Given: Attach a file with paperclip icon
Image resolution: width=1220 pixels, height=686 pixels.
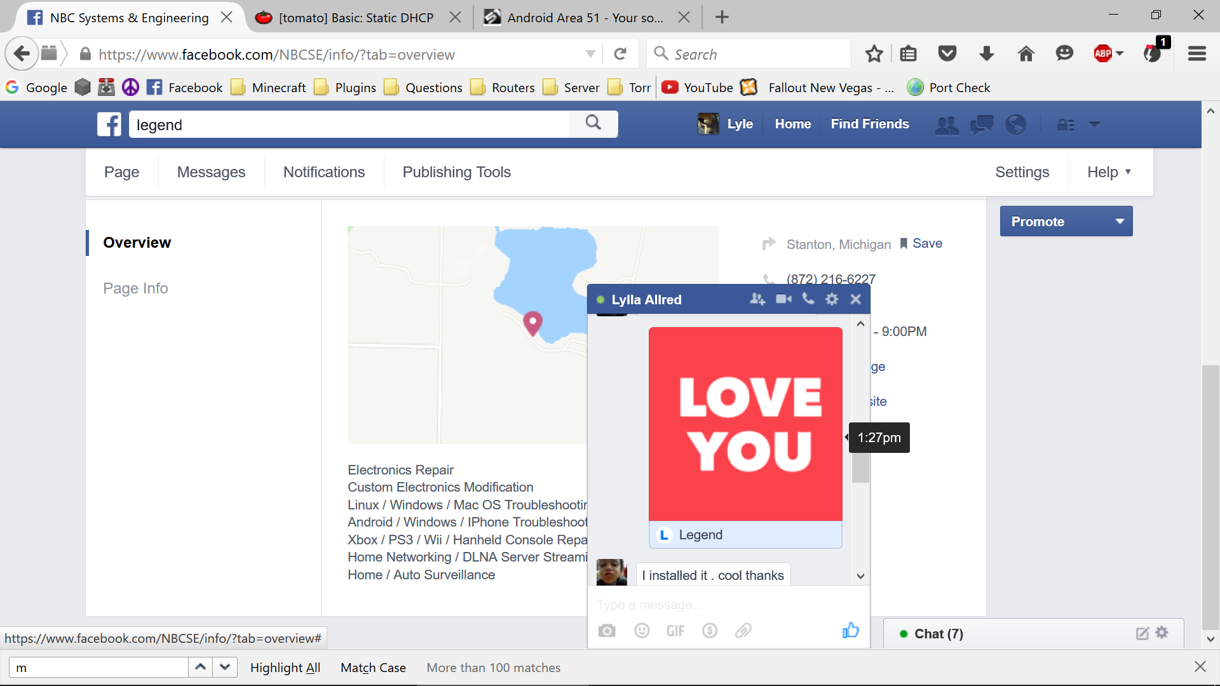Looking at the screenshot, I should [743, 631].
